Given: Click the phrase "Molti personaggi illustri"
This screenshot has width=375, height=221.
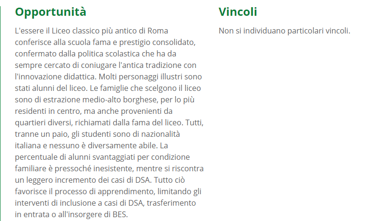Looking at the screenshot, I should click(133, 77).
